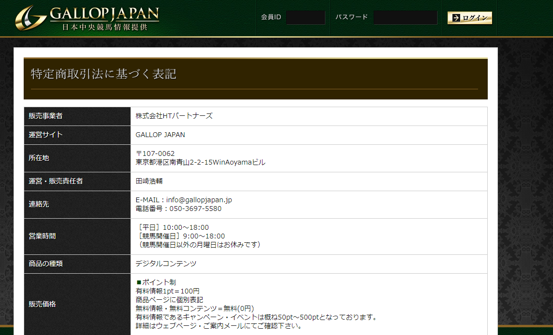This screenshot has width=553, height=335.
Task: Select the ■ポイント制 line
Action: click(156, 282)
